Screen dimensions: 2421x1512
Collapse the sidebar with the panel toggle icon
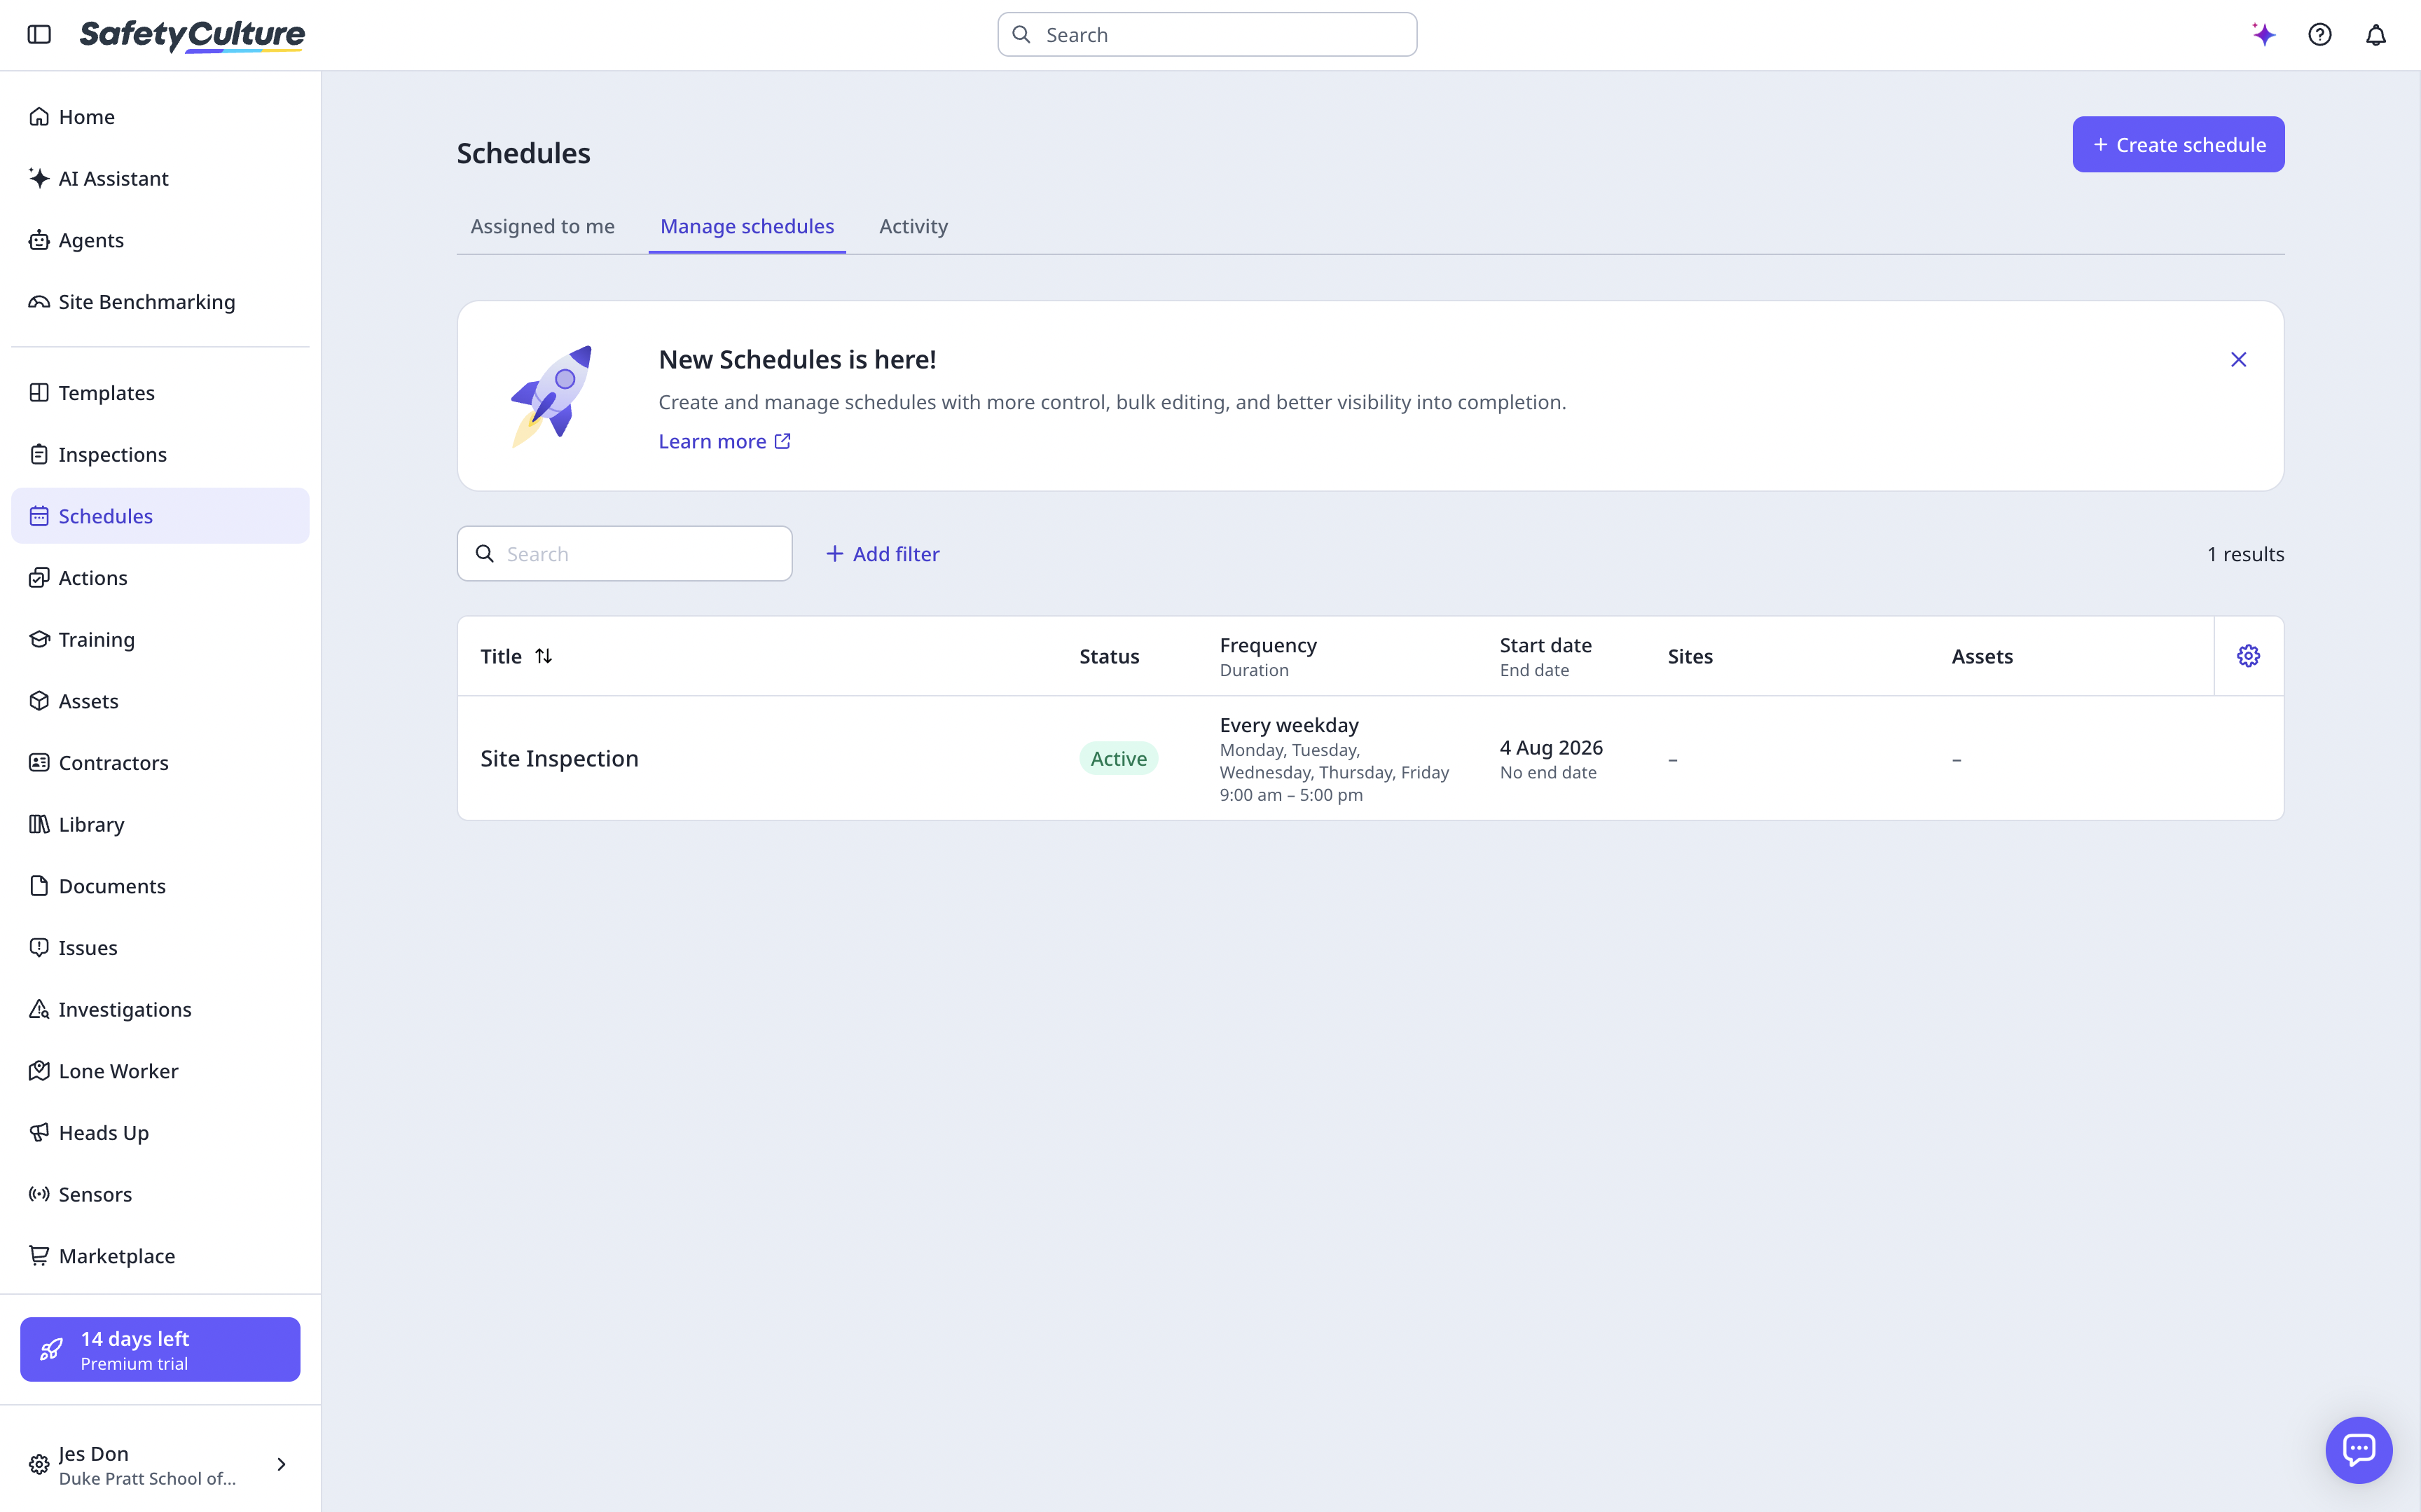point(39,35)
